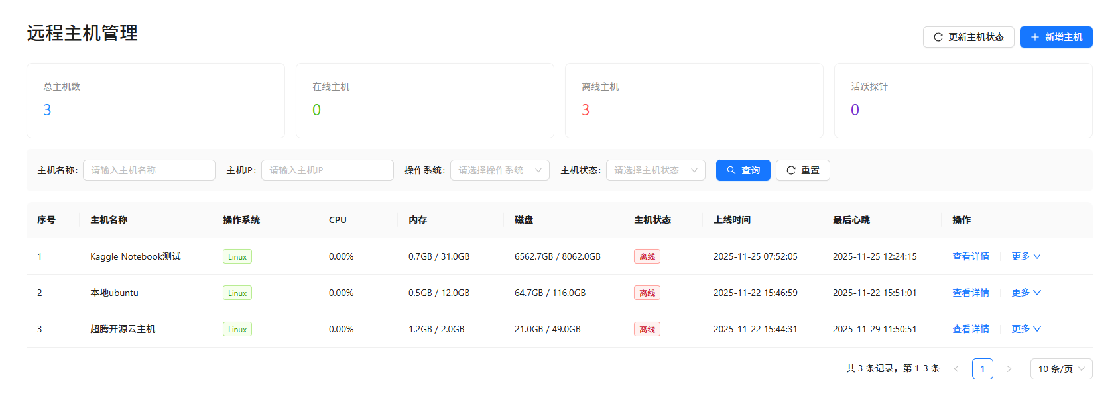
Task: Click the Linux tag for Kaggle Notebook测试
Action: (x=237, y=257)
